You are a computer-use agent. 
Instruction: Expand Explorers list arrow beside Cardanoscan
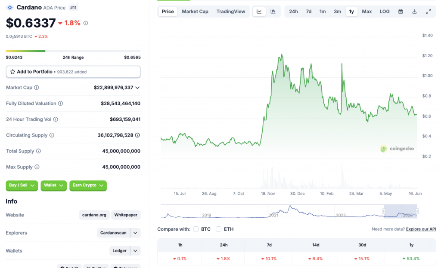tap(135, 233)
